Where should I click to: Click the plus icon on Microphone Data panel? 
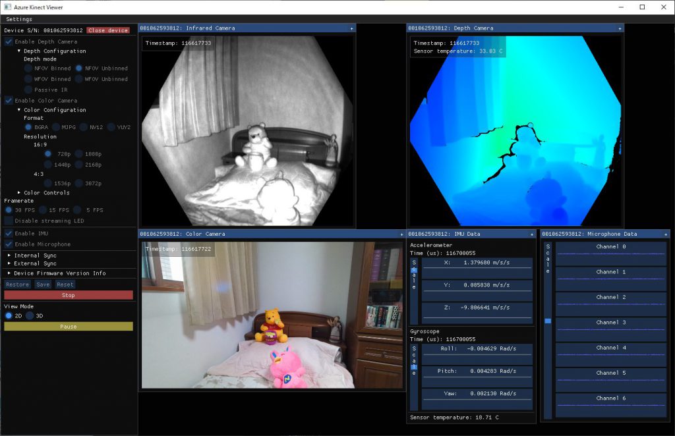[666, 234]
